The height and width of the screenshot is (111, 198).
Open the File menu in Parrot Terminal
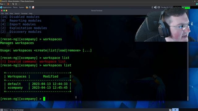point(2,14)
